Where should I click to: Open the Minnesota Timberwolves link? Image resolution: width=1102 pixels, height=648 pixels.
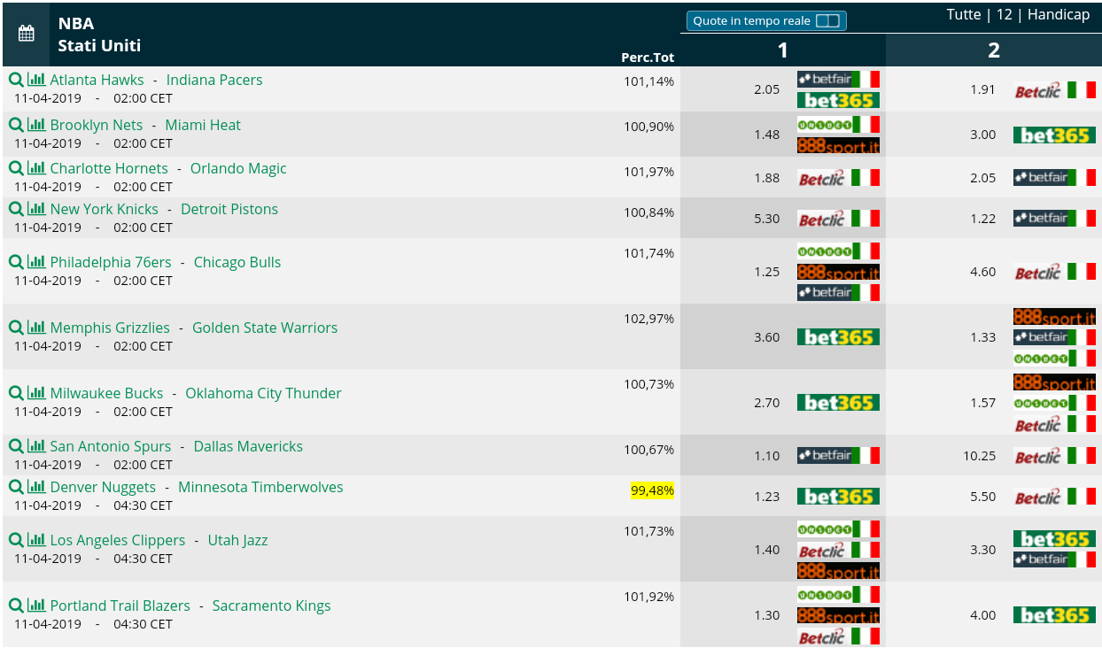coord(260,487)
